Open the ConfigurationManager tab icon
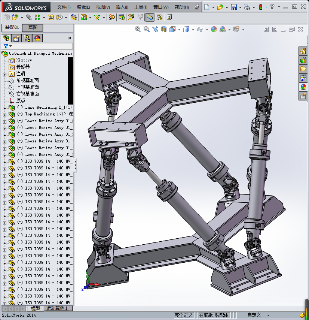Viewport: 309px width, 320px height. pos(27,38)
